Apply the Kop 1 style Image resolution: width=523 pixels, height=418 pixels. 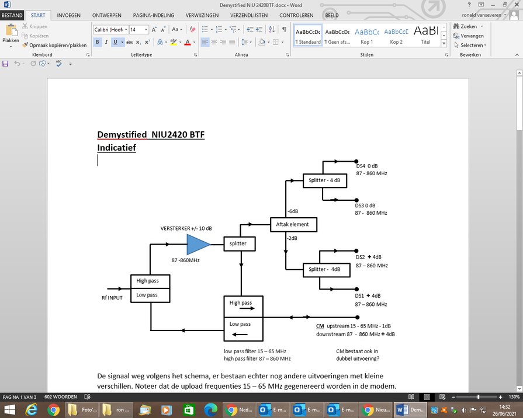(366, 36)
